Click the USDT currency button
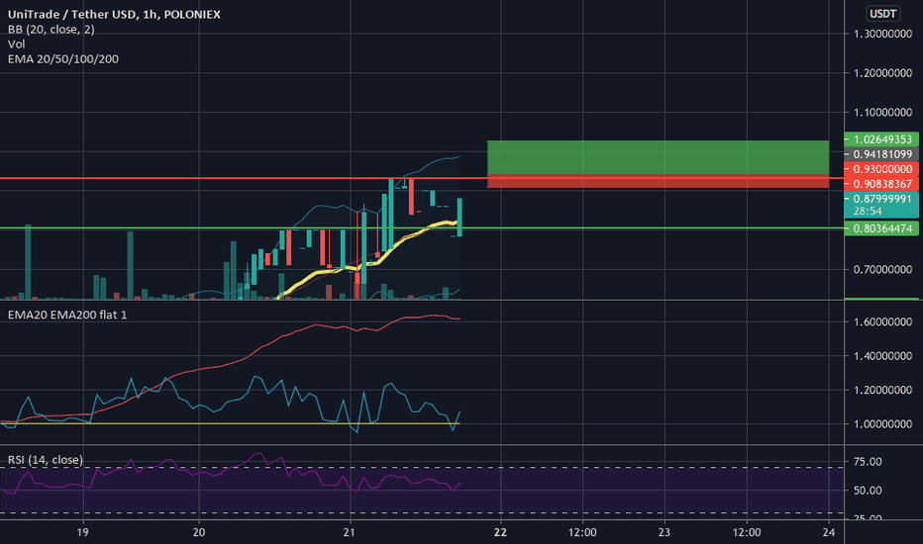Viewport: 923px width, 544px height. point(883,14)
